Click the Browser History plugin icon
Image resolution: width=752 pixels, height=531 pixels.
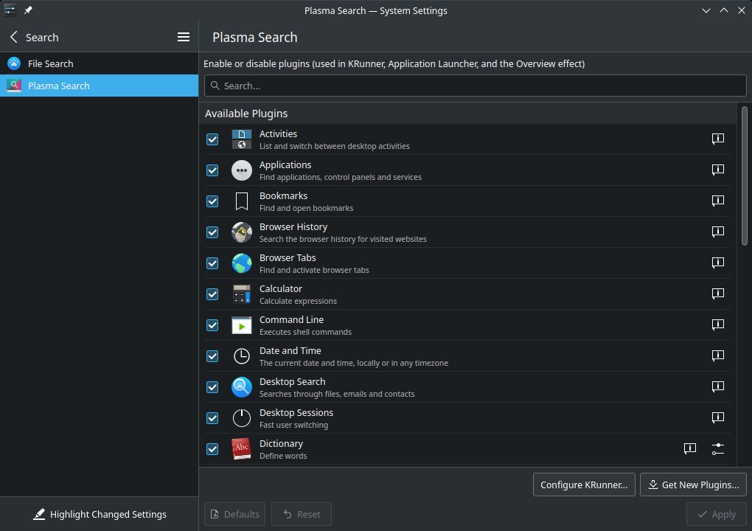pyautogui.click(x=242, y=232)
